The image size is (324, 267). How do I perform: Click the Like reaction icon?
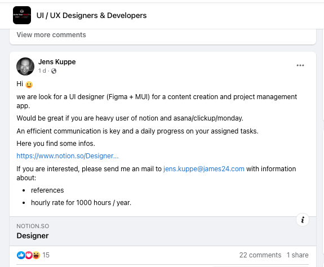[21, 255]
